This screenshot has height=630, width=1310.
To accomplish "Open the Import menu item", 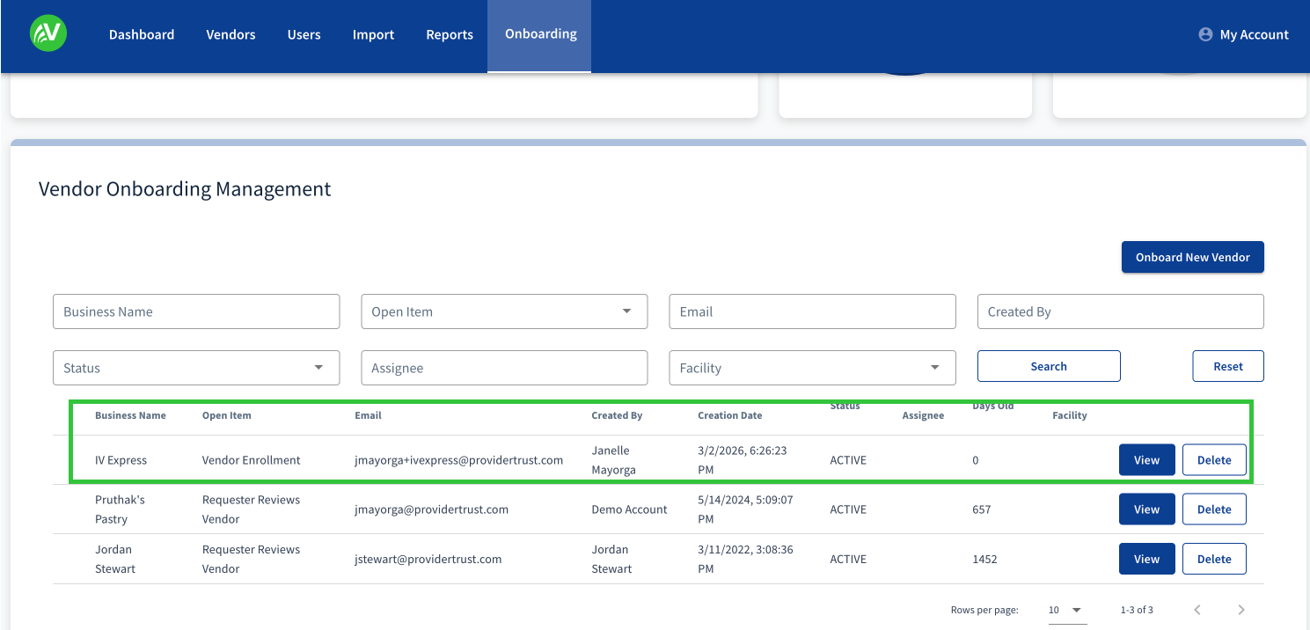I will click(x=373, y=35).
